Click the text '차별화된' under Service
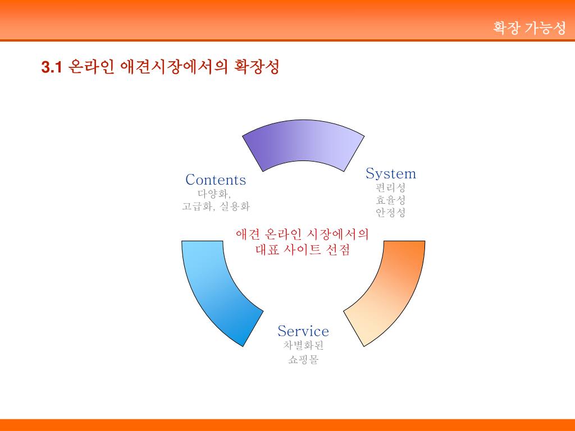This screenshot has height=431, width=575. click(303, 345)
